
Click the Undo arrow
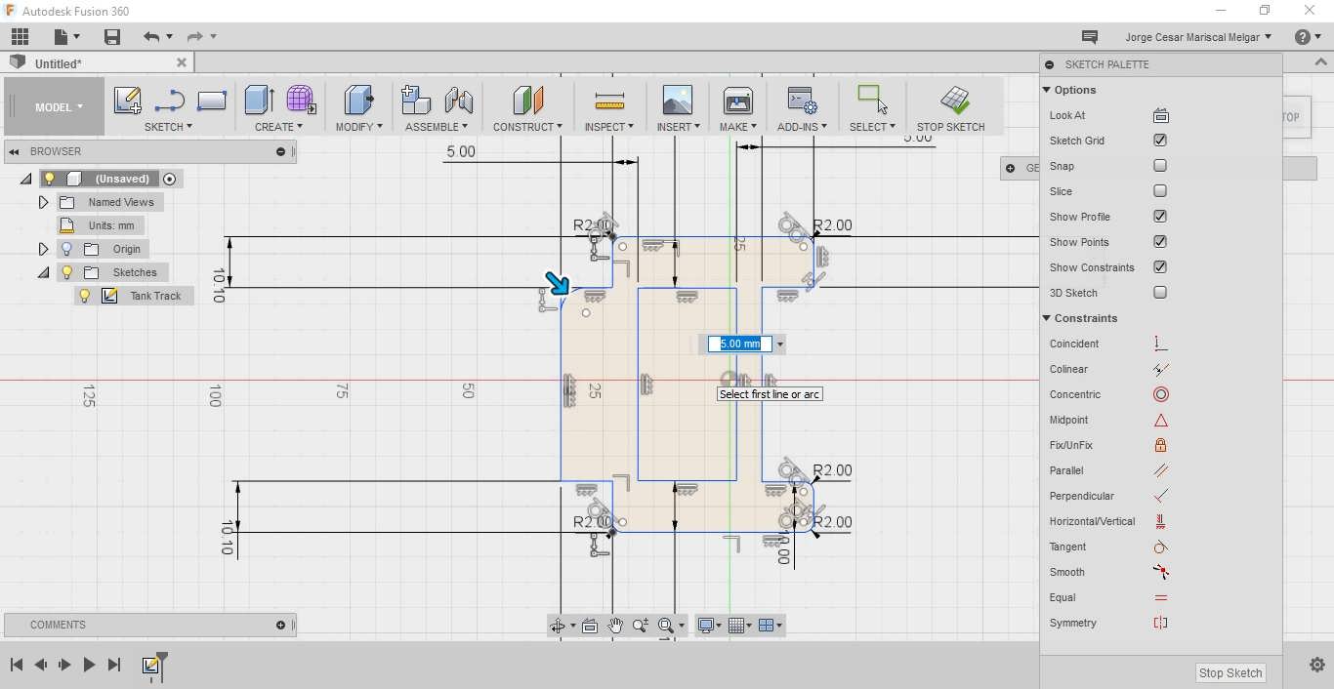[151, 37]
